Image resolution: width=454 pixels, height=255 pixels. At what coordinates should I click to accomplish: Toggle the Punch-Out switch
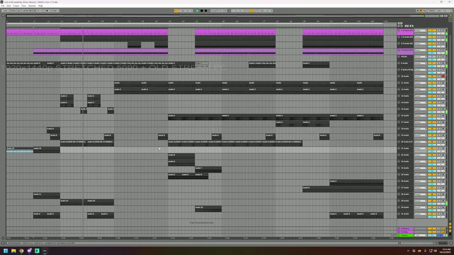(256, 11)
